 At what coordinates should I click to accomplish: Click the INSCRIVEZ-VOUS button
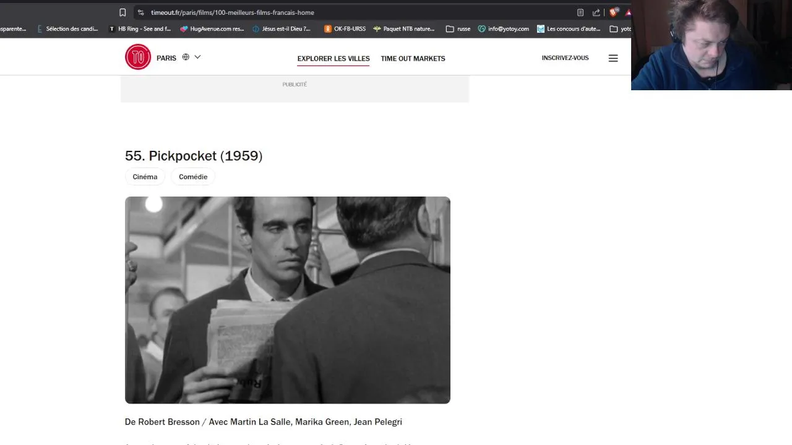pyautogui.click(x=565, y=58)
